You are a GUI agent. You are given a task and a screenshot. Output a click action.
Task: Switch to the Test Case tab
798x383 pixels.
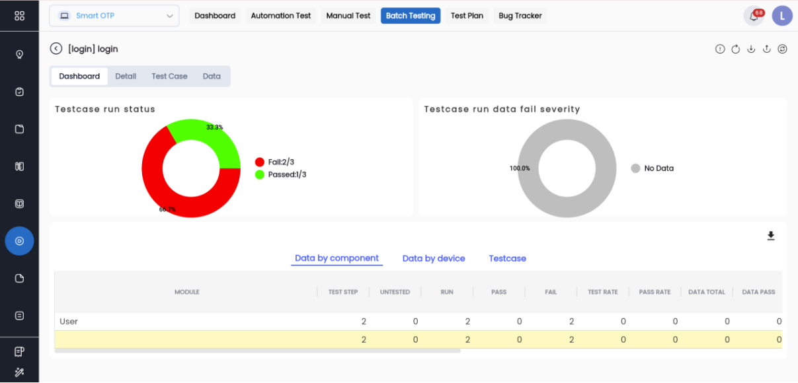[169, 77]
